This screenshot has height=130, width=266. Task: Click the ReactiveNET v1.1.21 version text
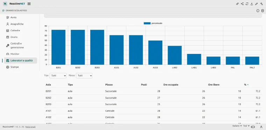tap(13, 127)
